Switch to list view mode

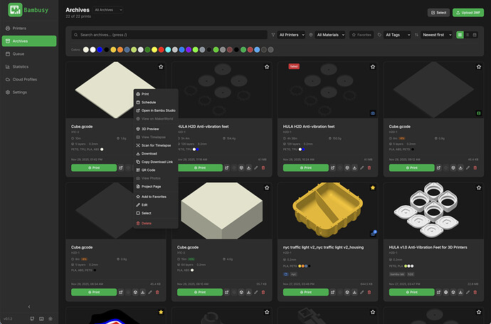click(468, 35)
